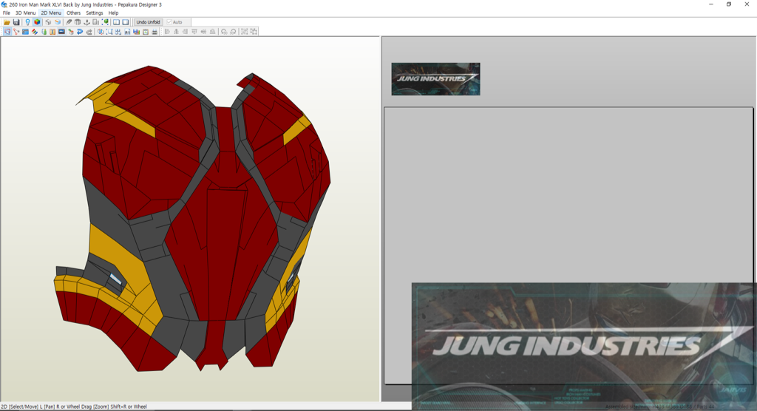Image resolution: width=757 pixels, height=411 pixels.
Task: Click the green cube with blue corner handles
Action: (106, 22)
